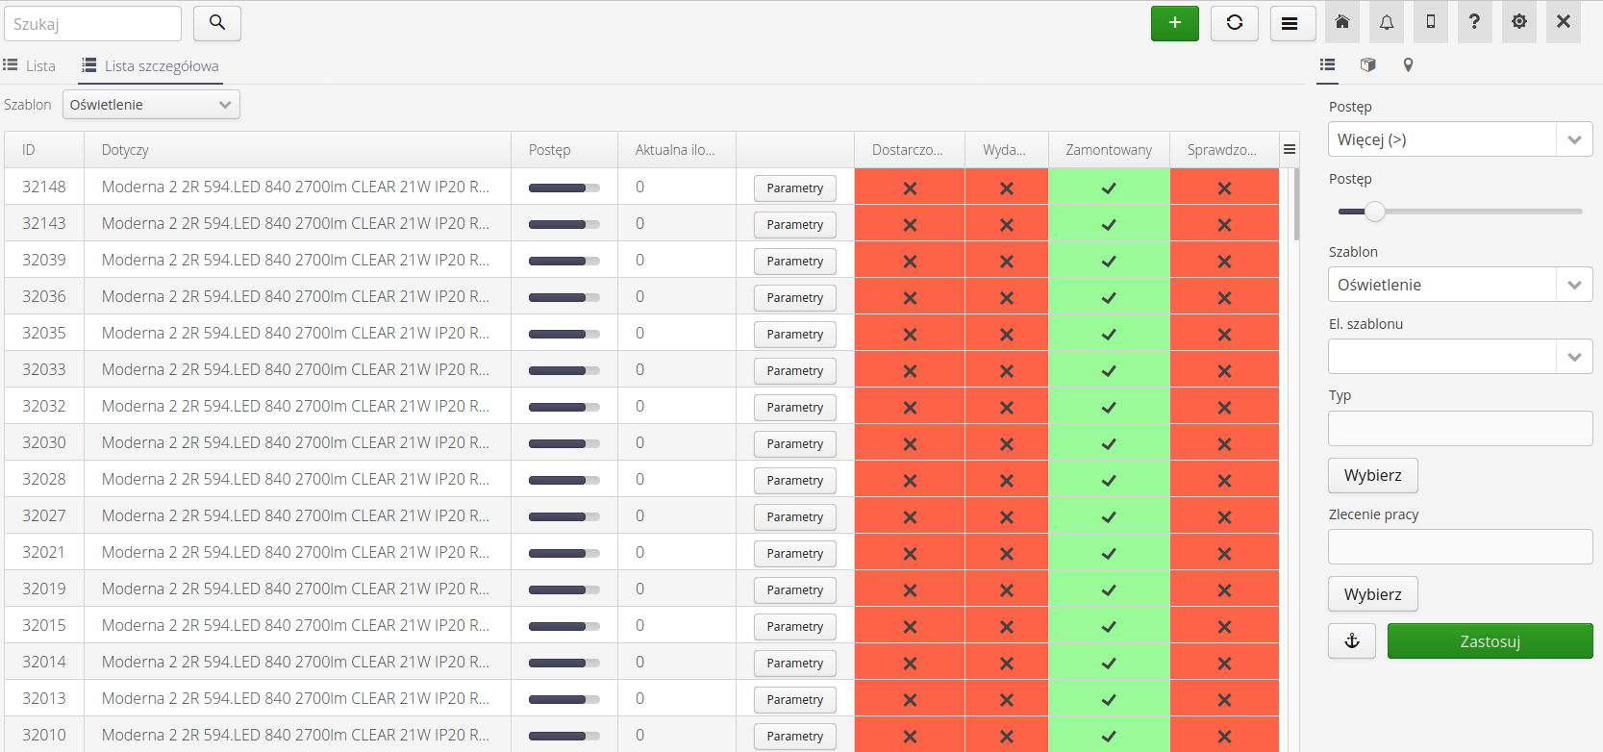This screenshot has height=752, width=1603.
Task: Toggle Sprawdzono status for row 32039
Action: point(1223,261)
